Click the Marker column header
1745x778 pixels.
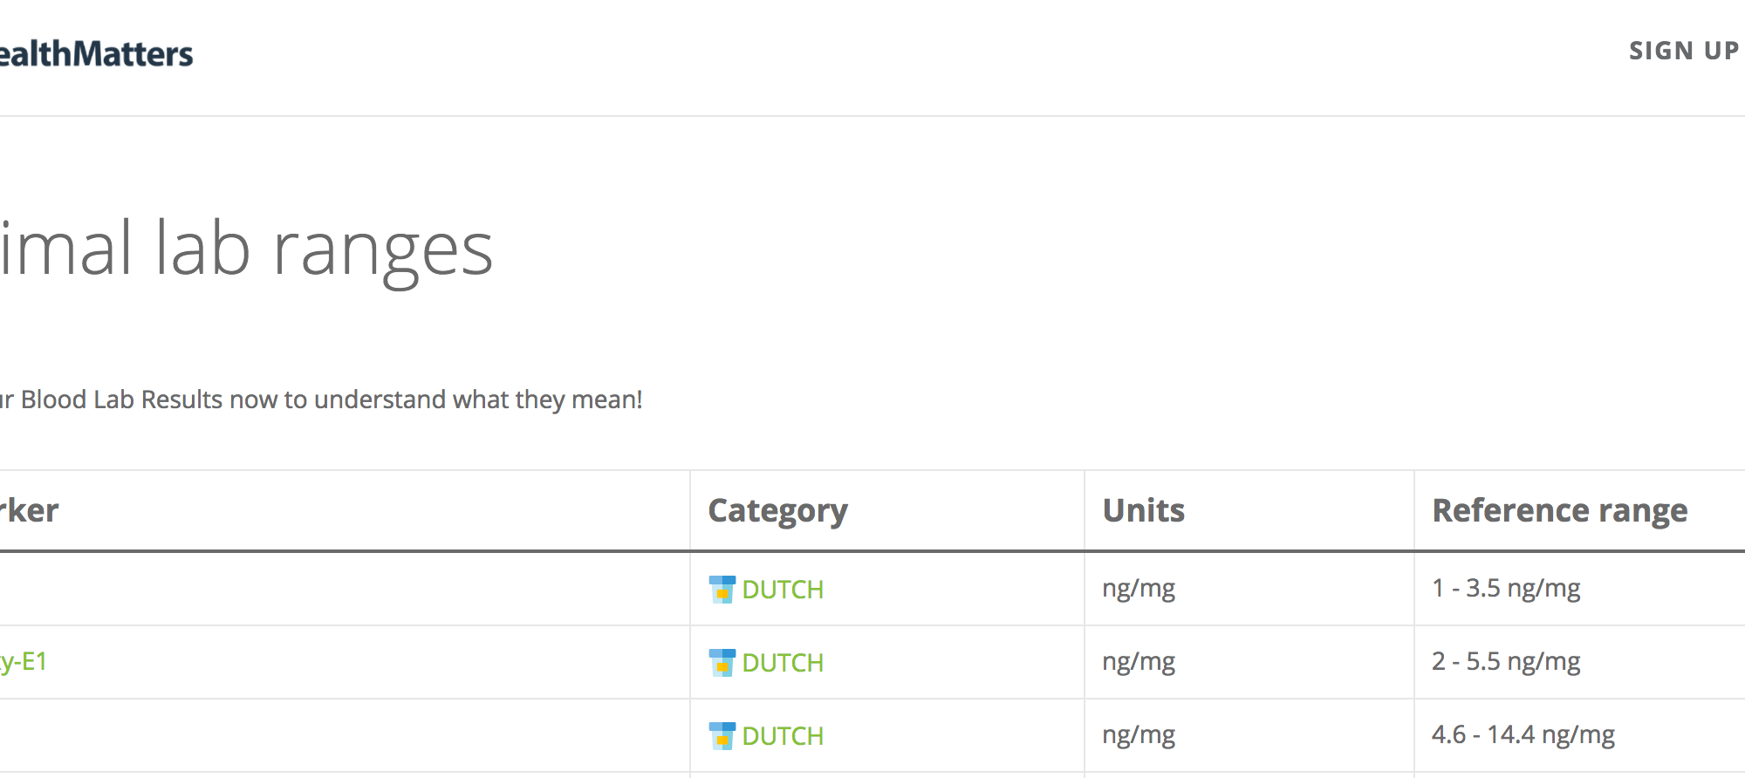30,510
